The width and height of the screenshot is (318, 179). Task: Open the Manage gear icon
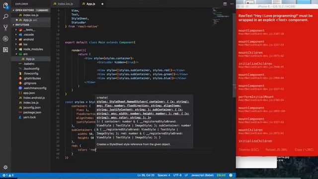click(x=5, y=167)
